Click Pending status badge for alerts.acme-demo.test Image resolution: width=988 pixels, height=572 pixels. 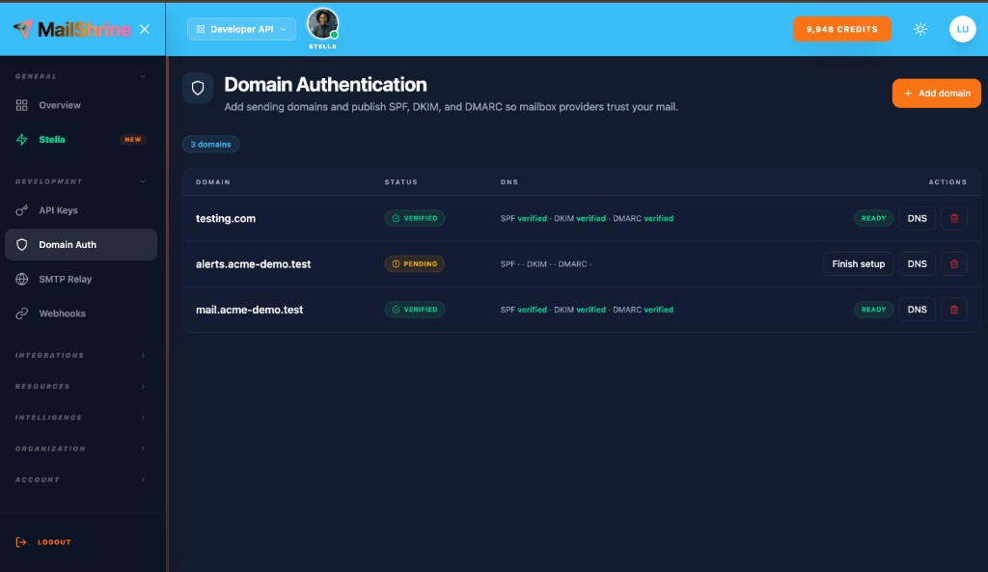(x=415, y=264)
